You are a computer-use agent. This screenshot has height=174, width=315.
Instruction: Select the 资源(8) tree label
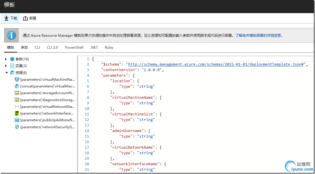point(21,73)
